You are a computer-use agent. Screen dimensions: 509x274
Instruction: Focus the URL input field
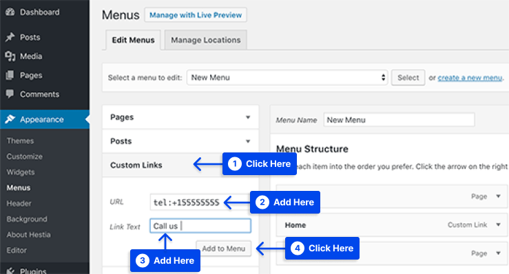click(187, 202)
